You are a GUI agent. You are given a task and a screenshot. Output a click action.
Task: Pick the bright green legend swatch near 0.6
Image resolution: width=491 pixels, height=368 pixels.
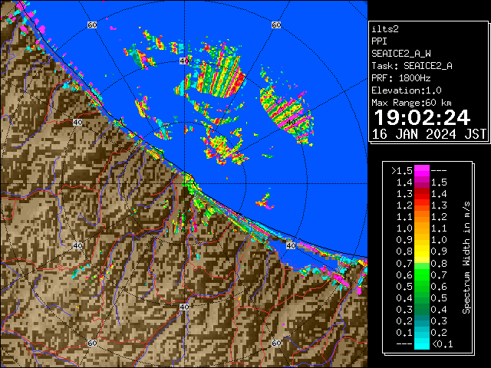[422, 275]
